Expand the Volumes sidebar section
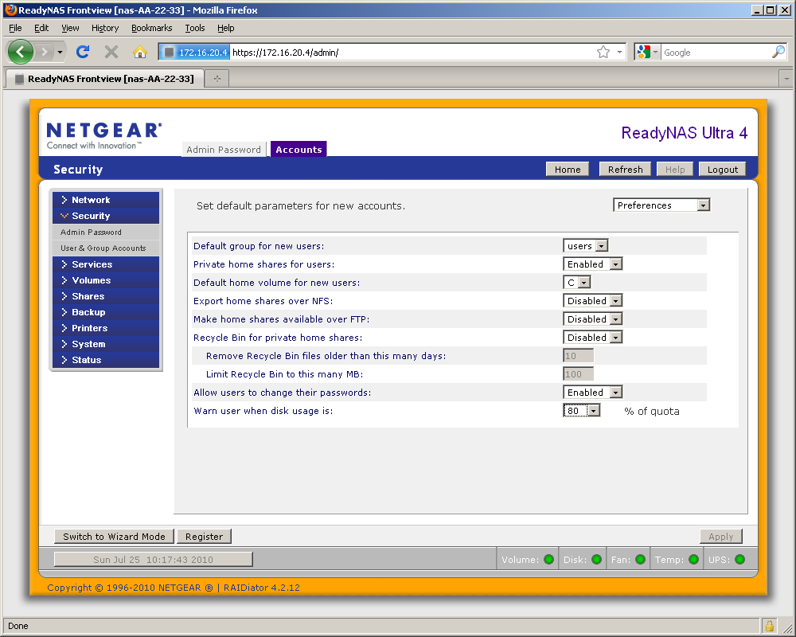Screen dimensions: 796x637 [x=106, y=280]
